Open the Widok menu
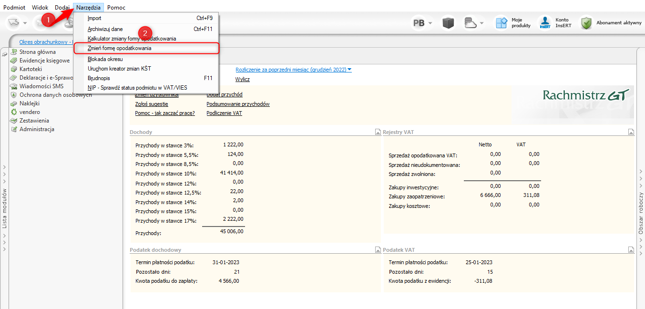 click(40, 8)
